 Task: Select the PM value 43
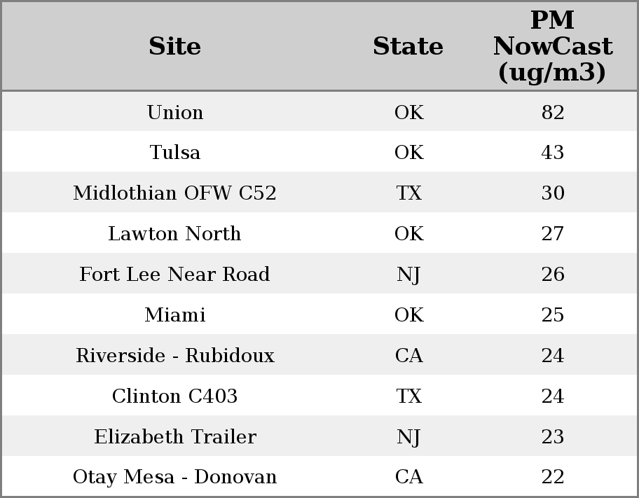click(x=552, y=153)
